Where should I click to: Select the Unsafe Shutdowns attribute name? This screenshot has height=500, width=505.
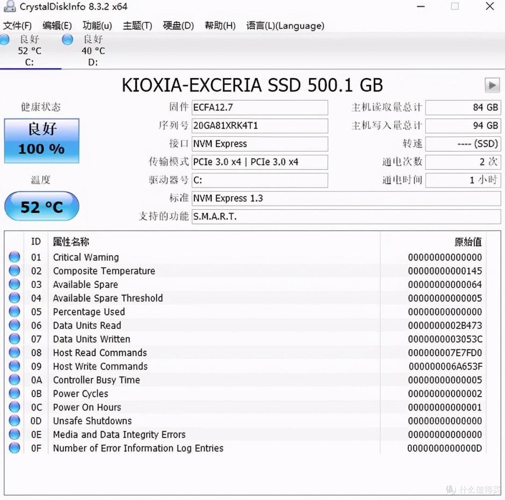pos(92,421)
